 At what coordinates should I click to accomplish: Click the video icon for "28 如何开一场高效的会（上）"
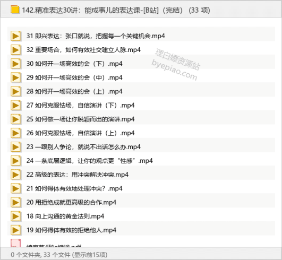tap(15, 91)
